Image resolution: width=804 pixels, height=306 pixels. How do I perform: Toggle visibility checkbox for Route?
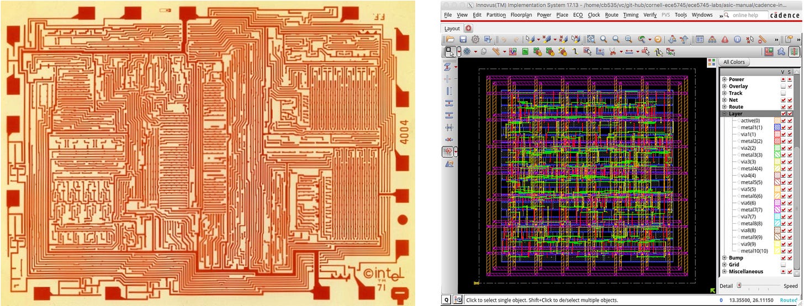[x=783, y=107]
